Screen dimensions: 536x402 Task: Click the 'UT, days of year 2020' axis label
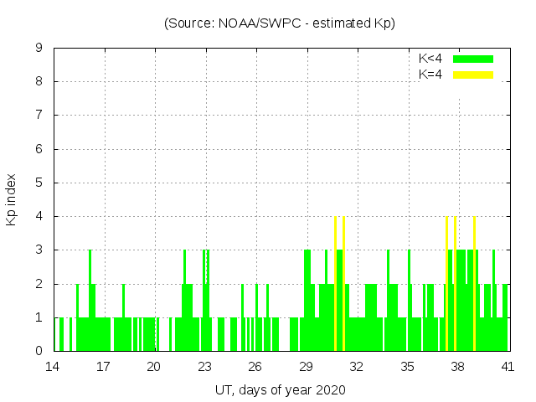(x=280, y=389)
